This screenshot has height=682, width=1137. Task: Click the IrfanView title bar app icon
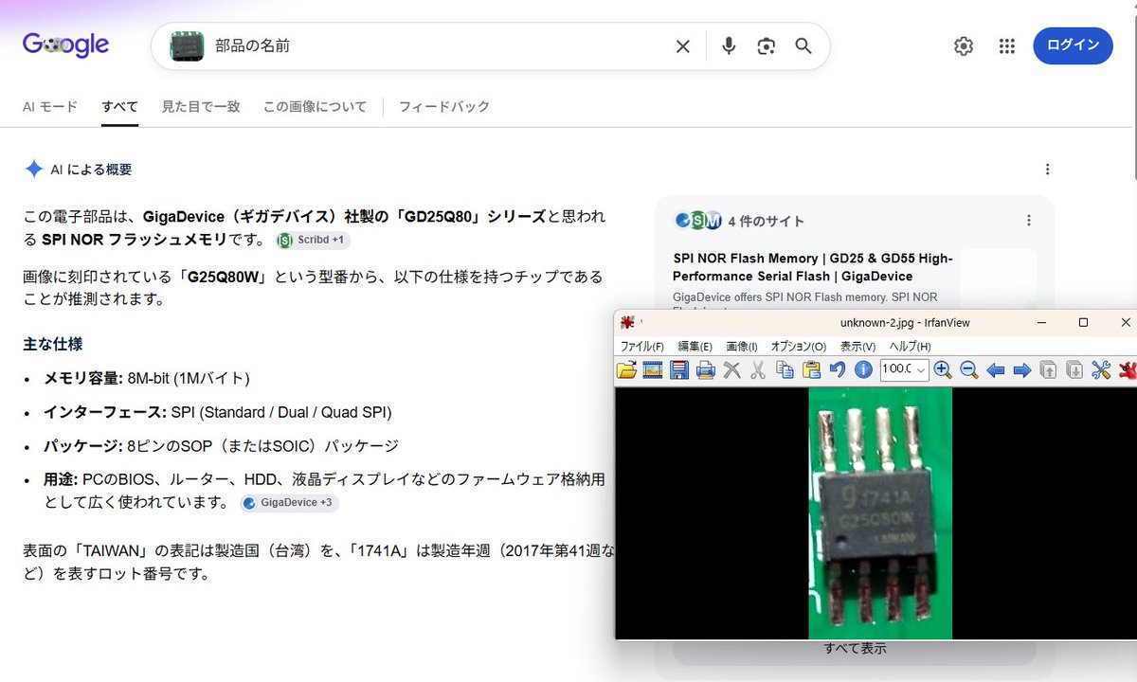[x=627, y=322]
